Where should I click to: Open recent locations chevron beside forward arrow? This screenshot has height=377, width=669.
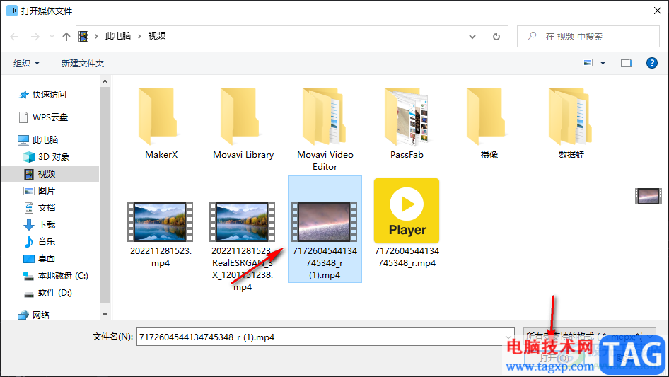click(x=52, y=37)
